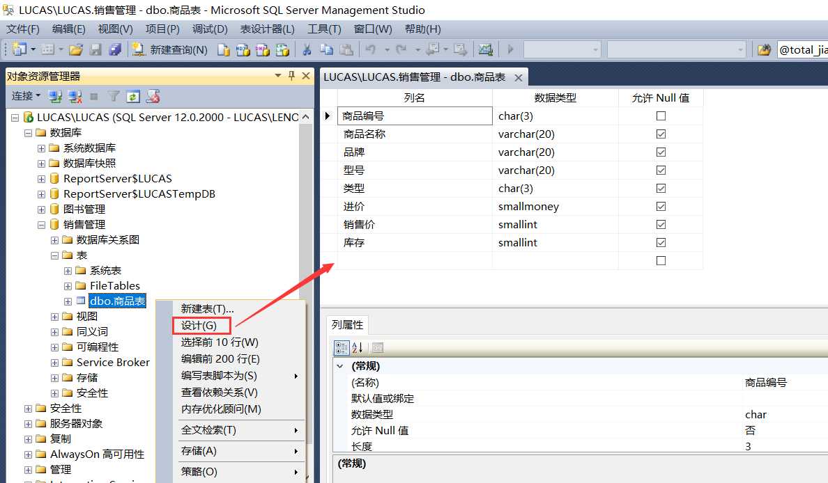Collapse the 销售管理 database node
Image resolution: width=828 pixels, height=483 pixels.
coord(41,225)
